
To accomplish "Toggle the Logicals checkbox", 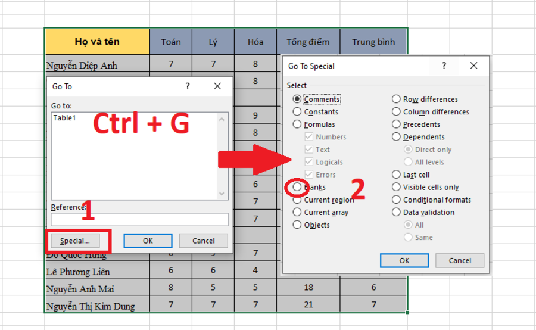I will coord(308,162).
